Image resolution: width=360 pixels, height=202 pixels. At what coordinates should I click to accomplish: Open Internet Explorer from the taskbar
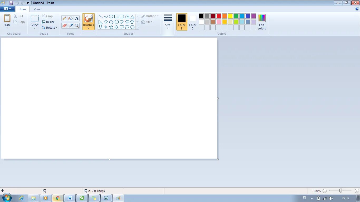21,198
